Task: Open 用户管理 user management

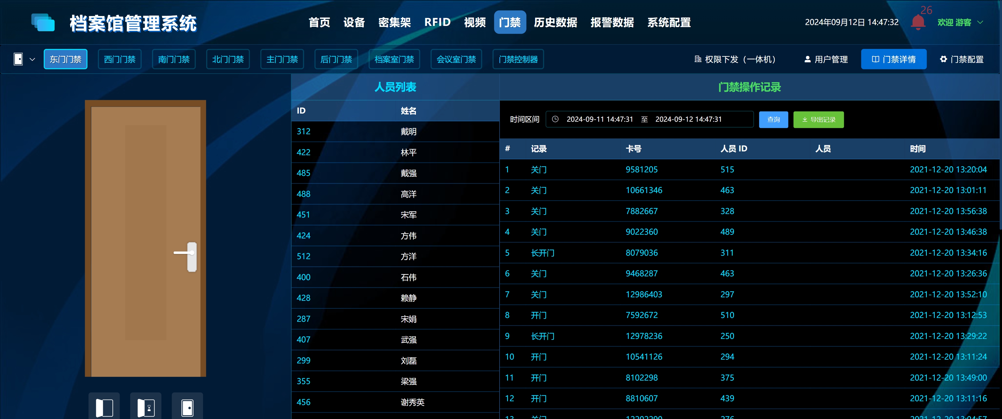Action: 826,59
